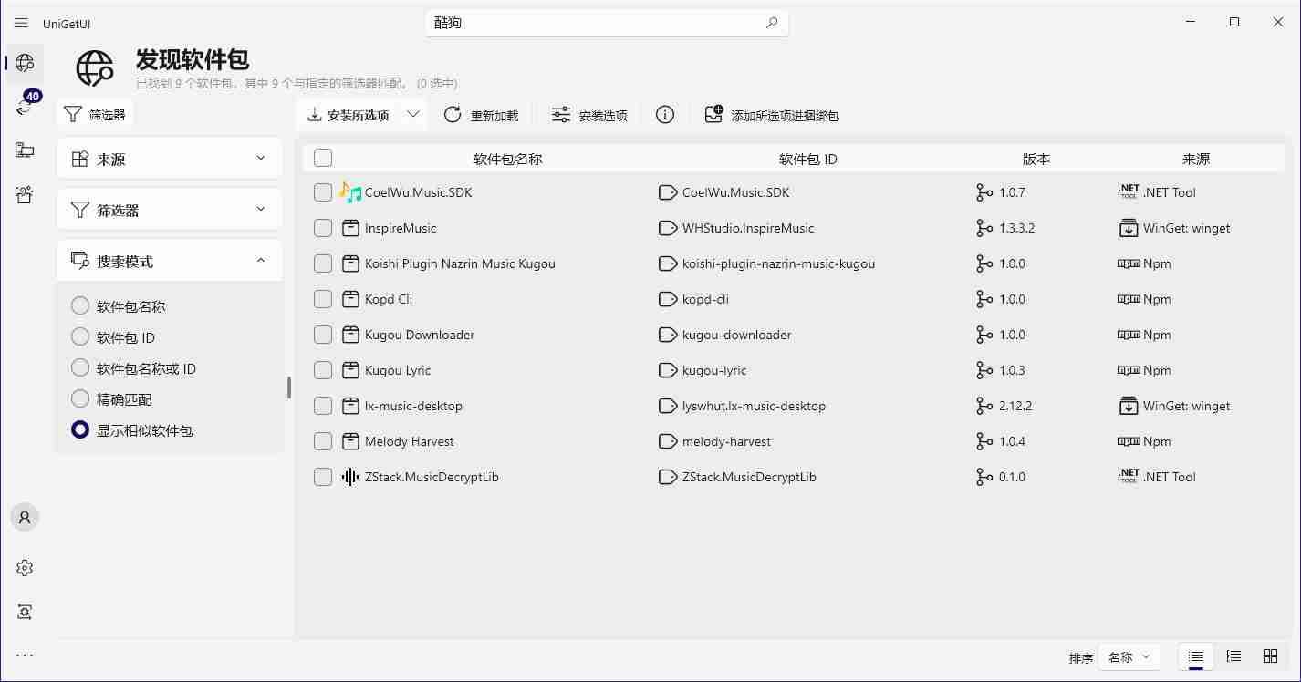Check the CoelWu.Music.SDK row checkbox
Screen dimensions: 1301x682
[x=323, y=192]
